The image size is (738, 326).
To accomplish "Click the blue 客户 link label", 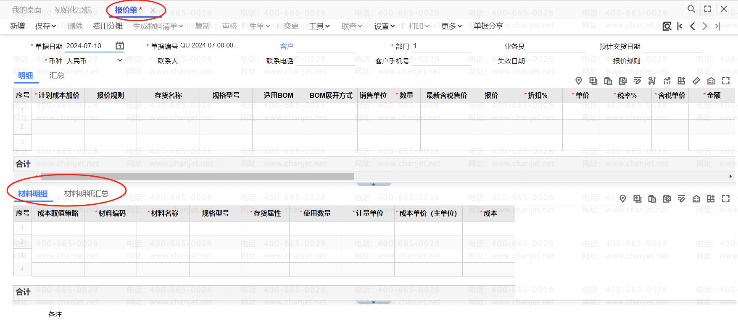I will coord(287,46).
